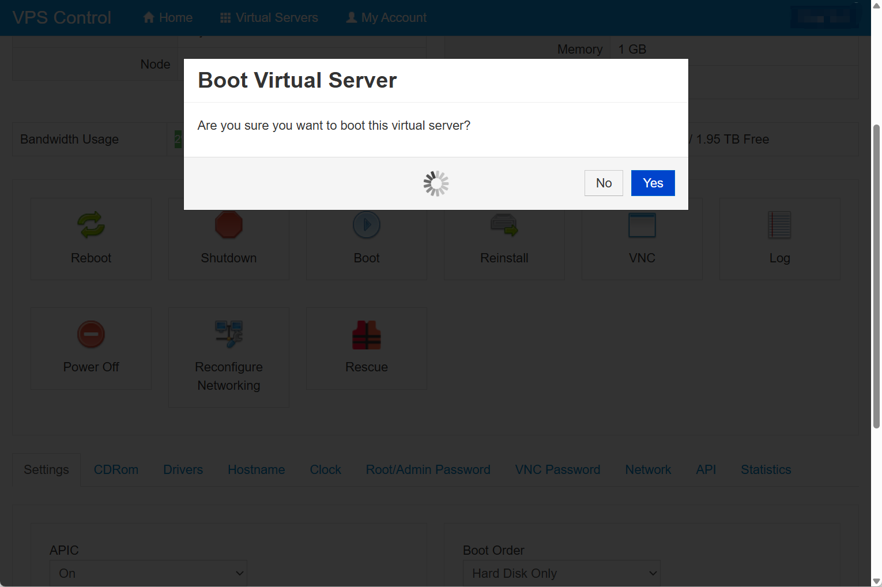
Task: Click the Rescue life-vest icon
Action: pyautogui.click(x=367, y=335)
